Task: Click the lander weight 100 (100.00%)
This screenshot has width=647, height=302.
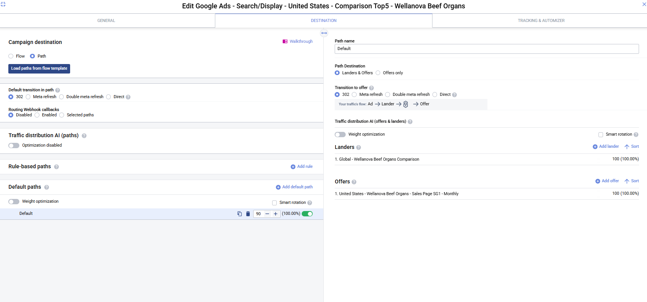Action: pos(625,159)
